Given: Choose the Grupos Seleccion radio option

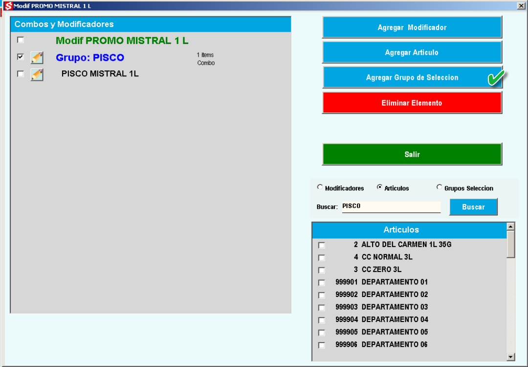Looking at the screenshot, I should [439, 187].
